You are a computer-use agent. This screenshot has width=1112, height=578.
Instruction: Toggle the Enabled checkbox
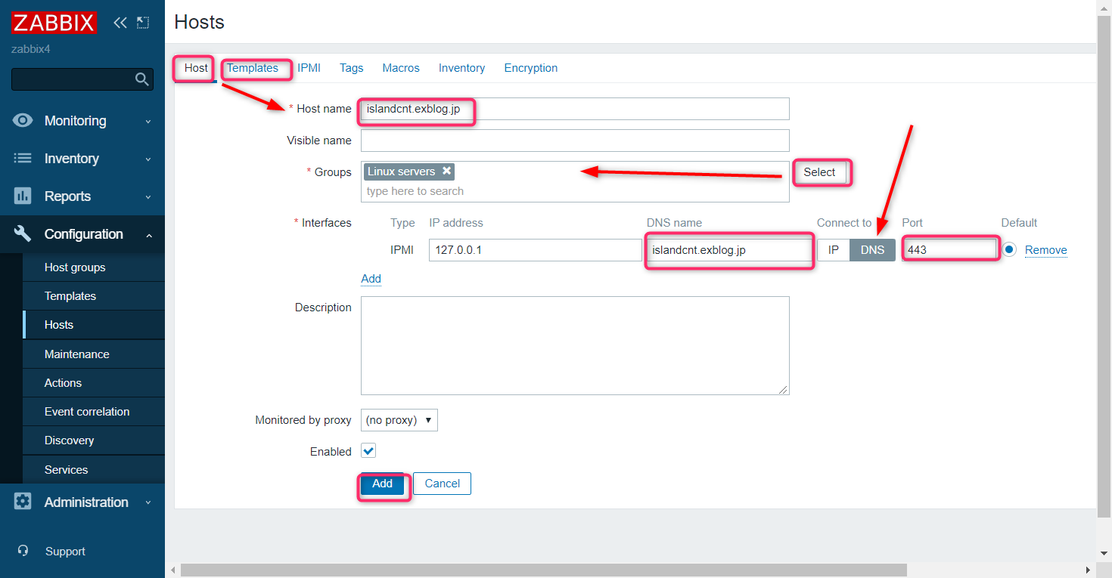point(368,451)
